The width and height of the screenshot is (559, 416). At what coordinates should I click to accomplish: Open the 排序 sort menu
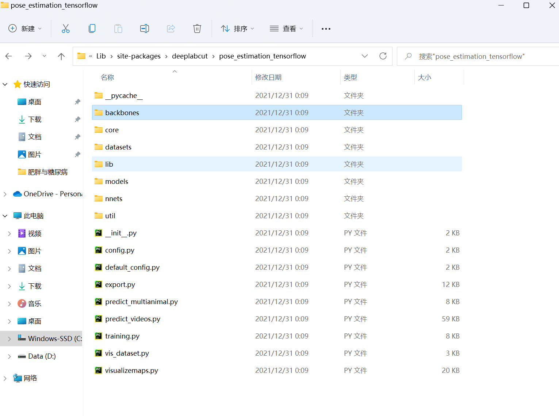[x=237, y=28]
